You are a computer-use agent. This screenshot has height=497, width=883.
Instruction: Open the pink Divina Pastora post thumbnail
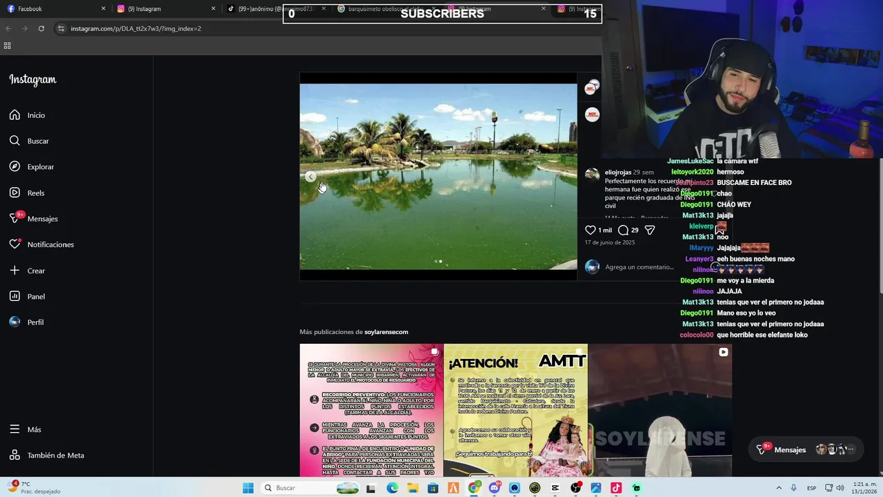[371, 410]
